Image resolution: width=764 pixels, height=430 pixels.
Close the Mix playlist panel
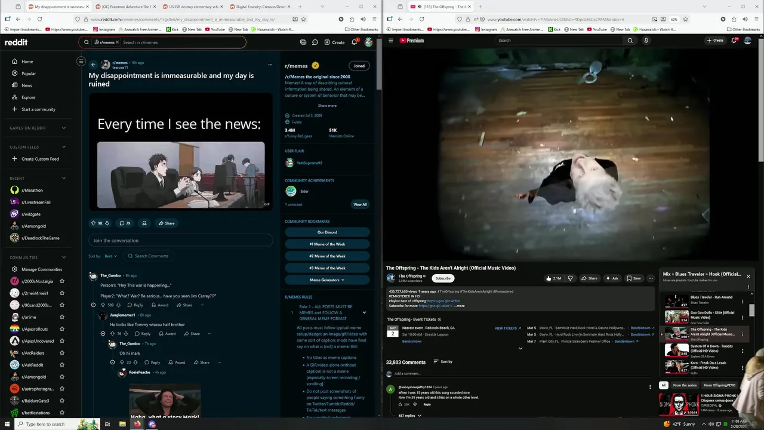tap(748, 276)
